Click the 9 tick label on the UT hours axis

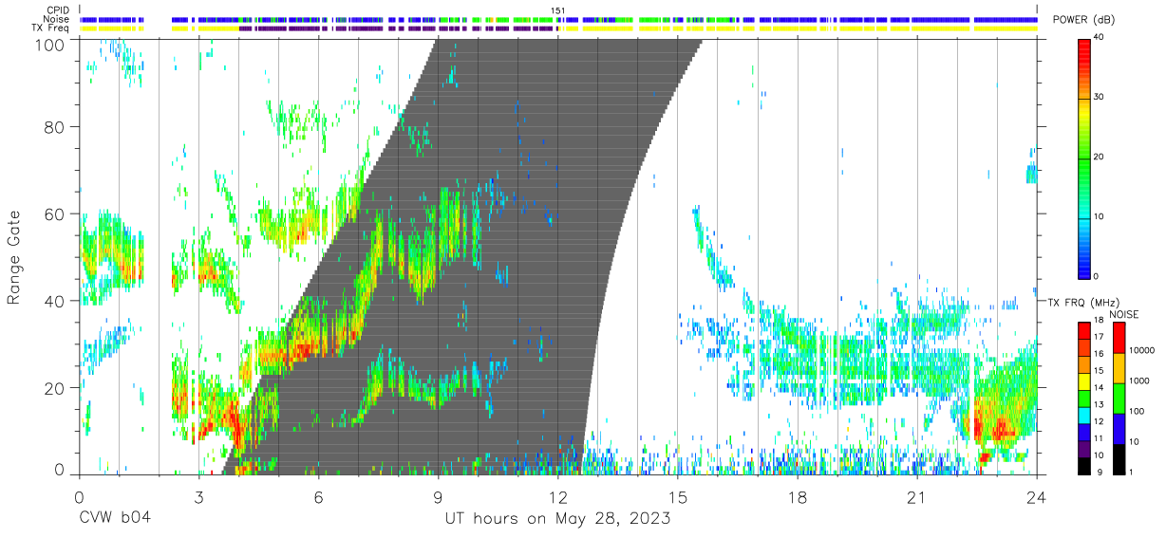438,497
